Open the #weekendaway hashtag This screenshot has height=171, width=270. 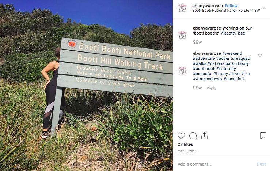pos(208,79)
